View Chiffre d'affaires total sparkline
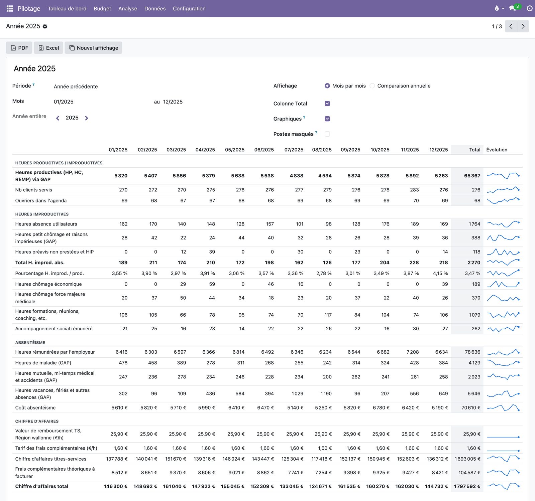 [503, 486]
